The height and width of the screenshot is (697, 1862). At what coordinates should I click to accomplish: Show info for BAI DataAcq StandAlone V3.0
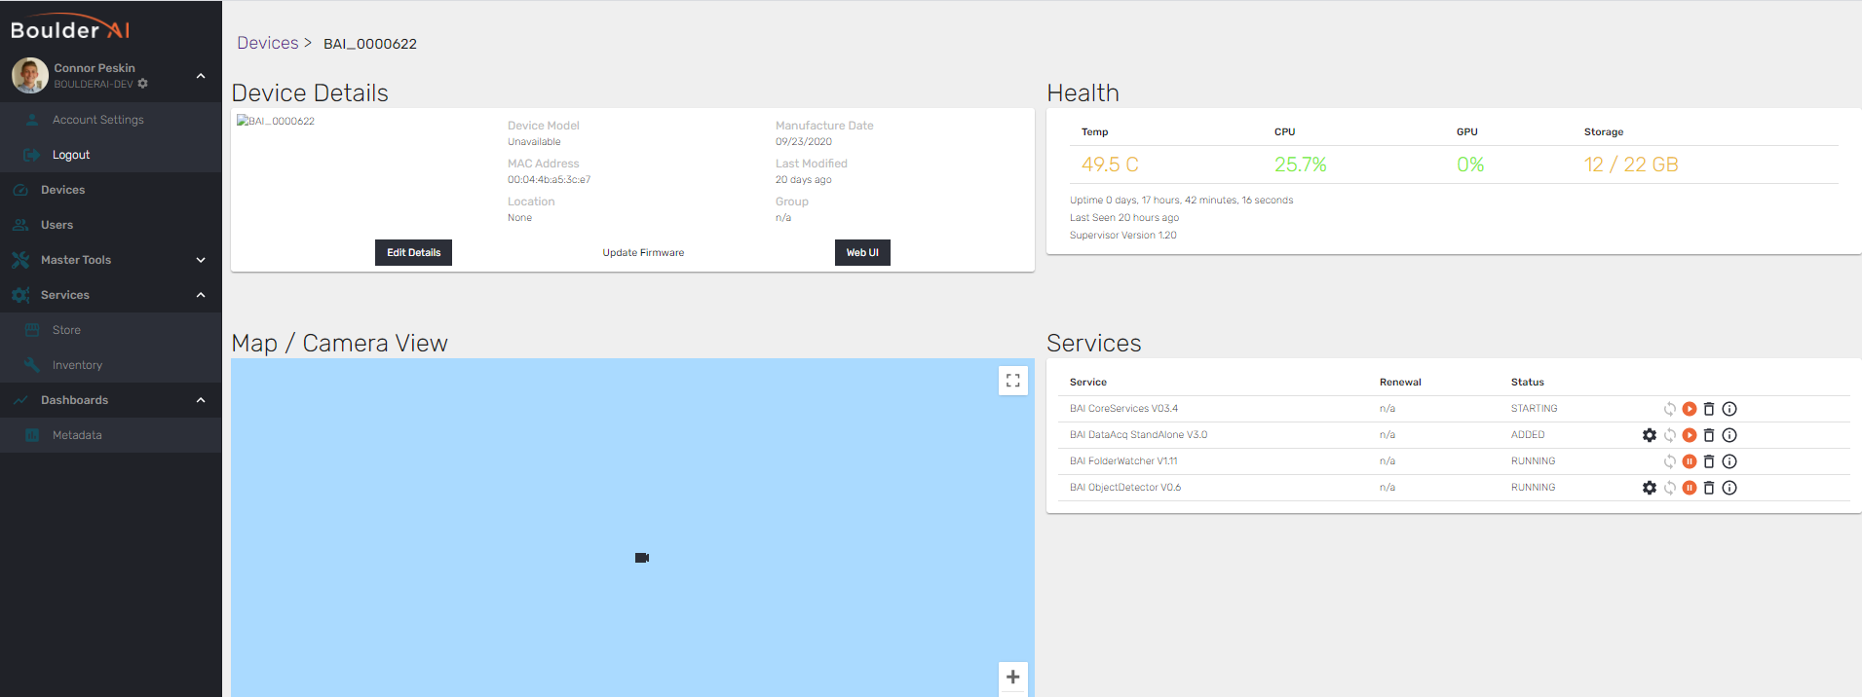tap(1729, 435)
